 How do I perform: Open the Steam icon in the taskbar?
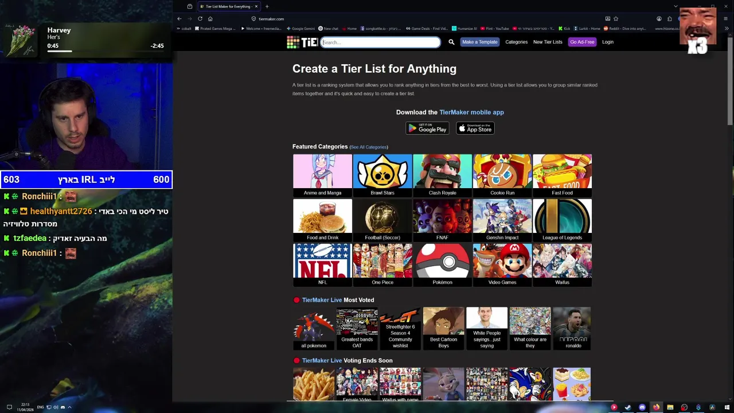[x=628, y=407]
